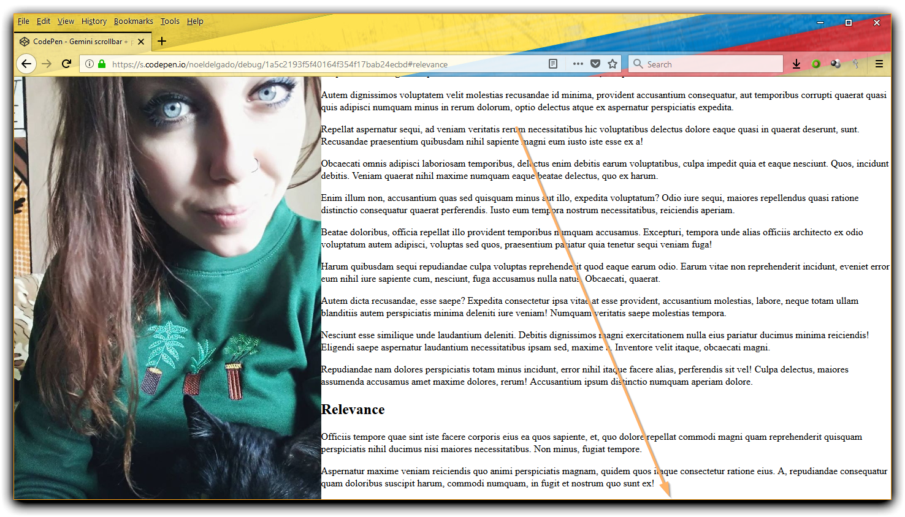Open the page actions three-dot menu
Image resolution: width=905 pixels, height=517 pixels.
578,64
